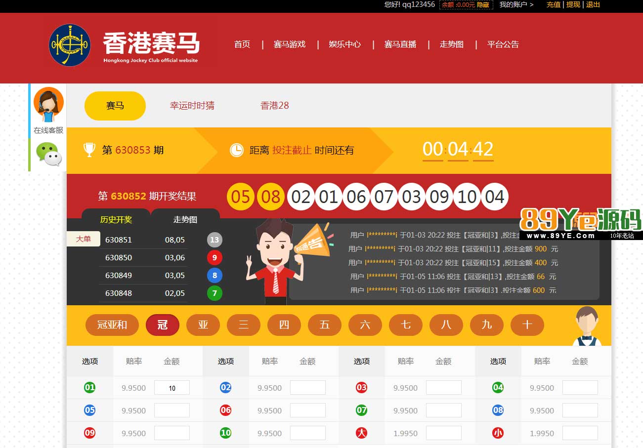Select the 九 position button
The image size is (643, 448).
click(x=487, y=325)
